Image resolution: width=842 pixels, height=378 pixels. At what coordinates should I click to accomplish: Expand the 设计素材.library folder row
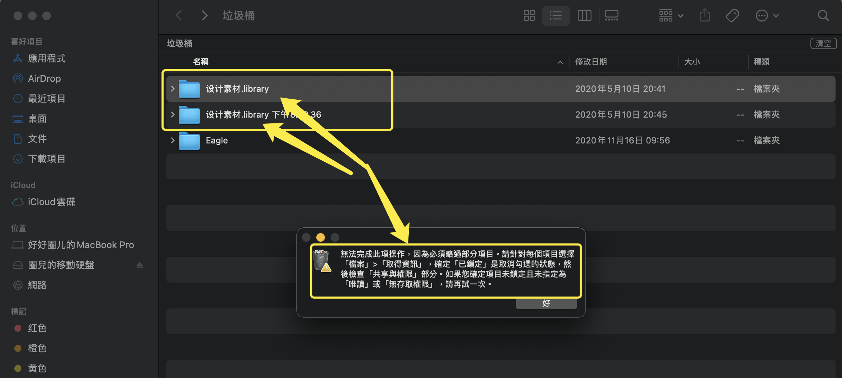tap(172, 89)
